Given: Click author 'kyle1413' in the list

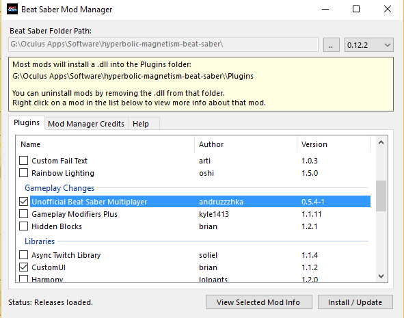Looking at the screenshot, I should tap(214, 214).
